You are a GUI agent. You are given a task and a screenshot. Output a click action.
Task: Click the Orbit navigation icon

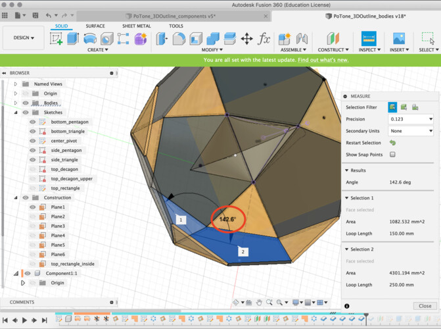click(x=236, y=303)
